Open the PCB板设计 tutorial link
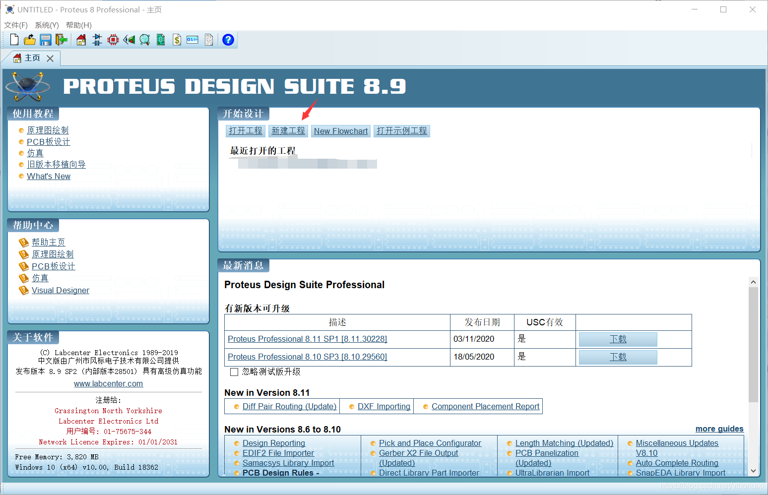Screen dimensions: 768x495 (x=49, y=142)
